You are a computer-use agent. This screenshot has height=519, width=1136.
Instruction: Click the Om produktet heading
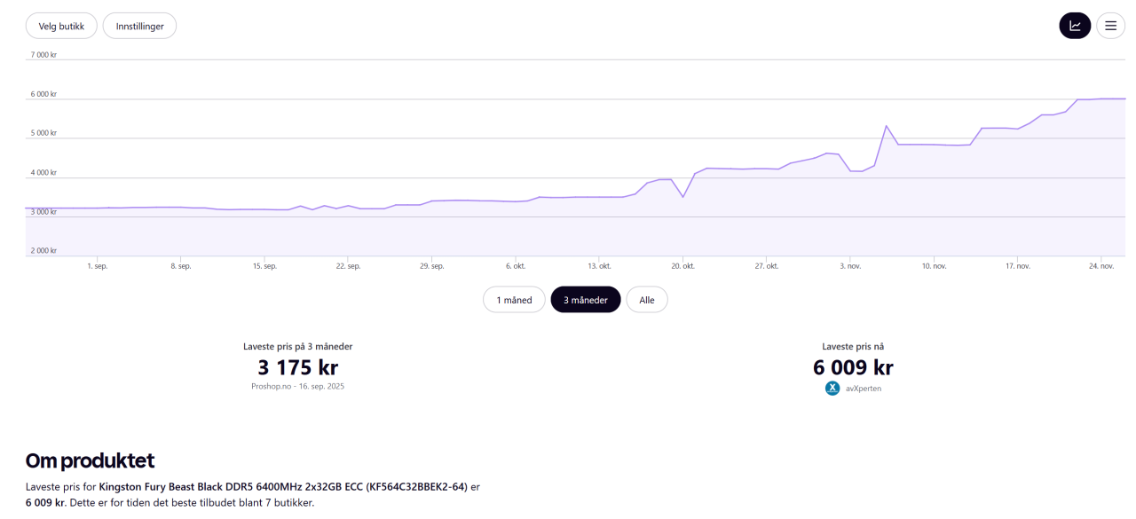point(90,460)
